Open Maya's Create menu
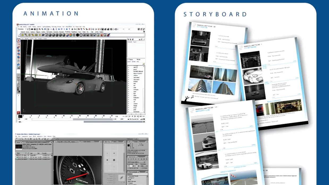The width and height of the screenshot is (329, 185). (29, 27)
